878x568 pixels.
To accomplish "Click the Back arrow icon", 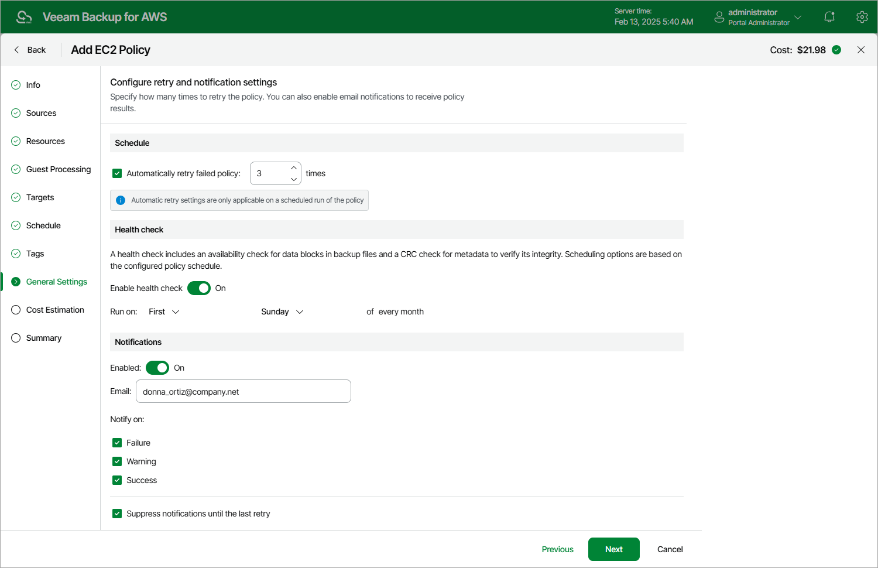I will tap(16, 50).
